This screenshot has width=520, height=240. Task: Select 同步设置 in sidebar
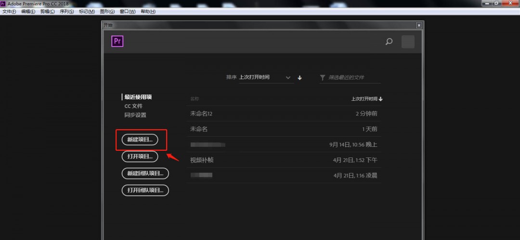pos(135,115)
